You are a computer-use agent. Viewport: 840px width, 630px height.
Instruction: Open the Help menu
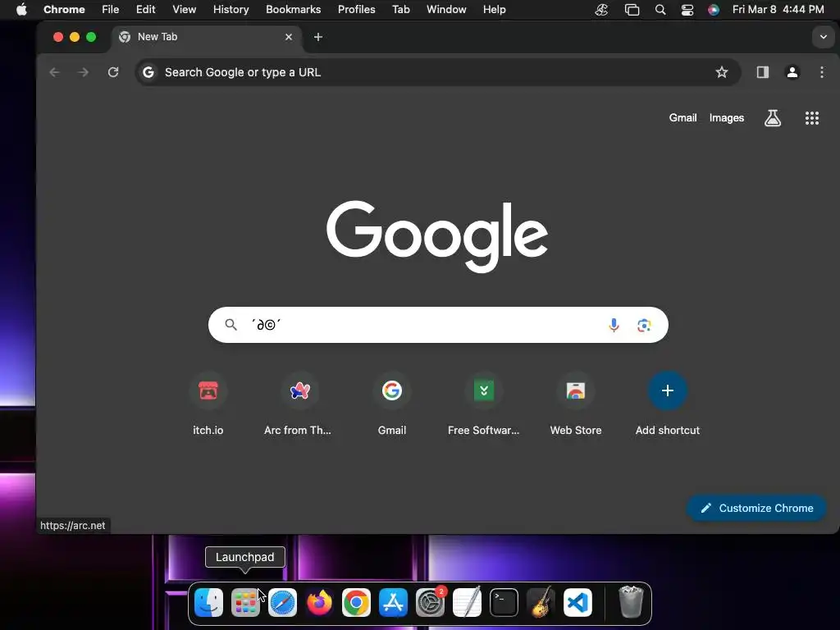pos(494,10)
